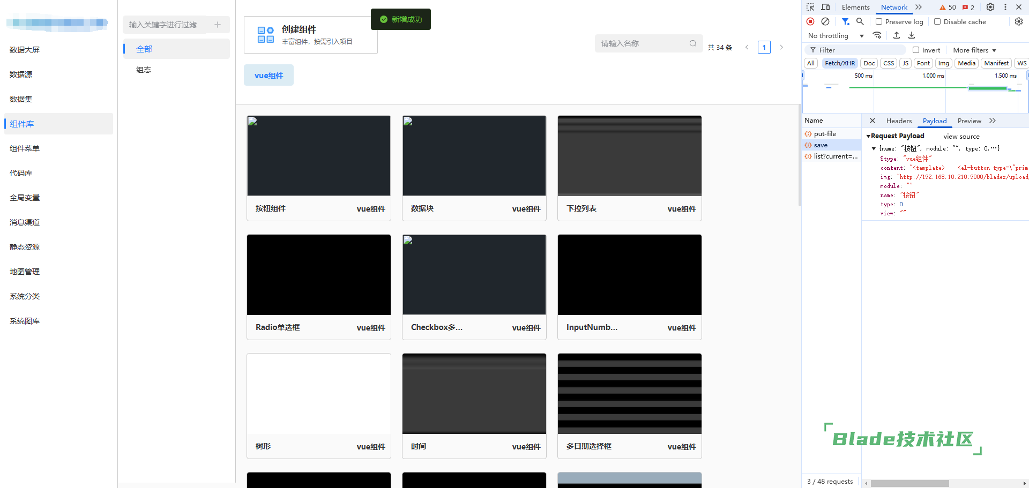Toggle the Doc type filter
Screen dimensions: 1029x488
(x=869, y=63)
